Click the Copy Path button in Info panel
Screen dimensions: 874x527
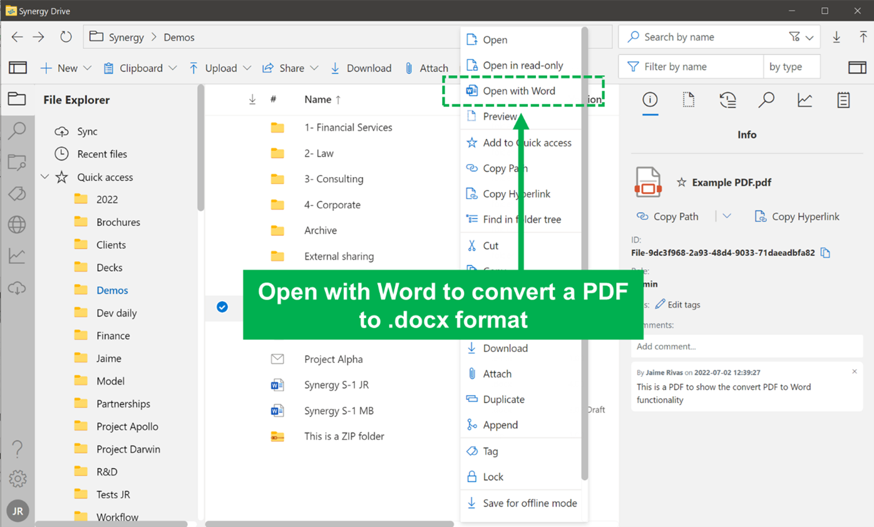(x=667, y=217)
